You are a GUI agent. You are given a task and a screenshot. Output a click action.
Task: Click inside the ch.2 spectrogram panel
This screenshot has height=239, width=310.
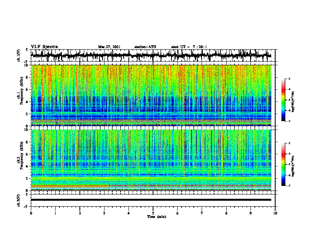(151, 160)
